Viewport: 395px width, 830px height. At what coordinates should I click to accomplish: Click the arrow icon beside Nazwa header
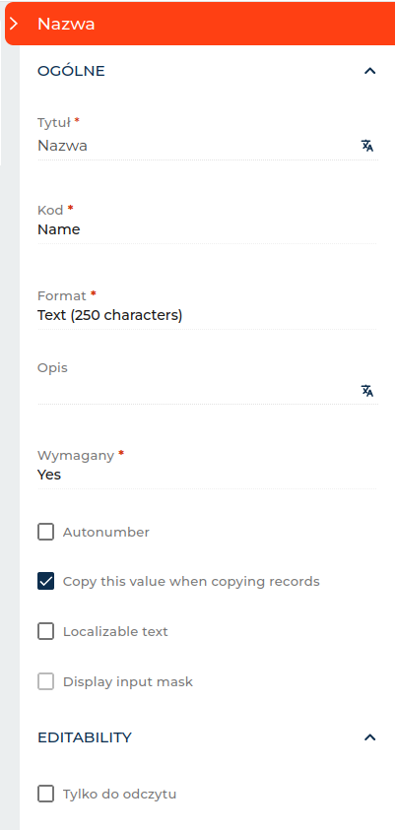tap(15, 24)
